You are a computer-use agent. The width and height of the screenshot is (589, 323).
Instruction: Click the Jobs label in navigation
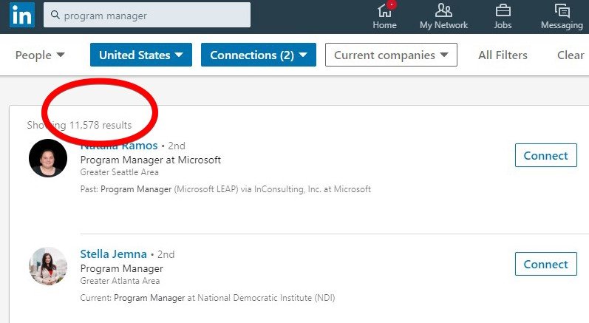click(503, 25)
